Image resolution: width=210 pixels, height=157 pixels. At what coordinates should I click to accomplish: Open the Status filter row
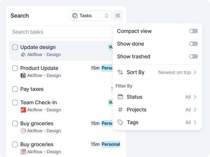157,97
